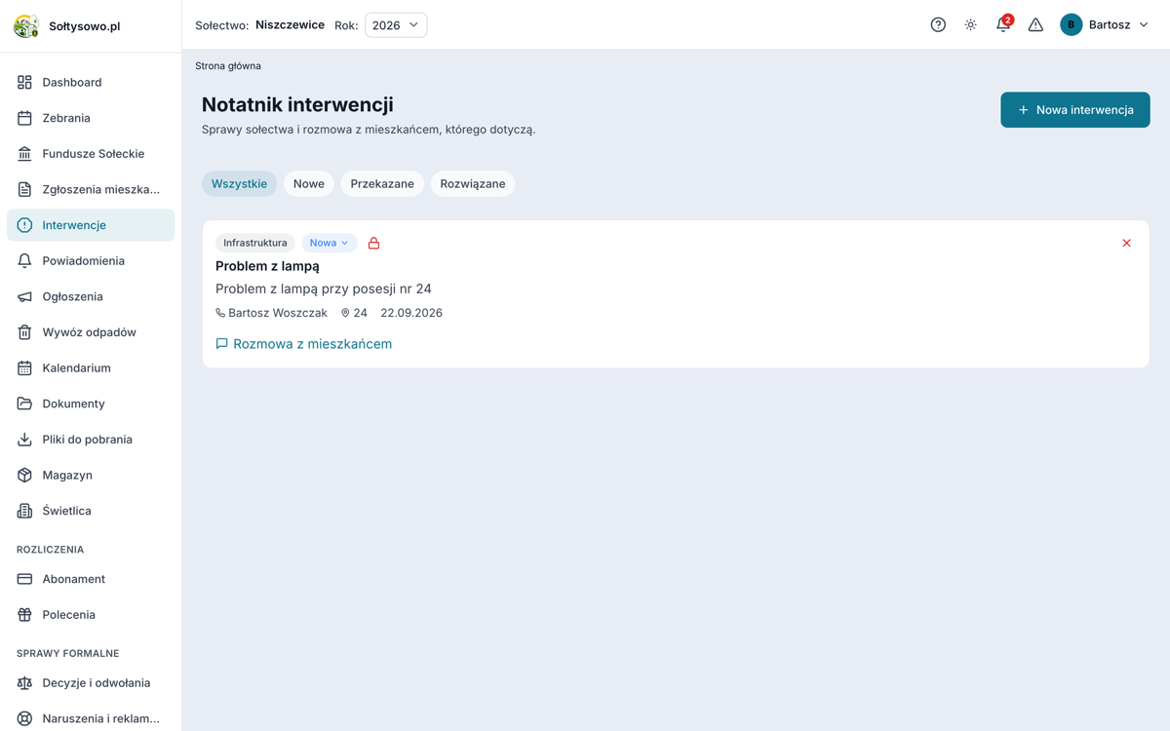The width and height of the screenshot is (1170, 731).
Task: Open the Dashboard sidebar icon
Action: 24,82
